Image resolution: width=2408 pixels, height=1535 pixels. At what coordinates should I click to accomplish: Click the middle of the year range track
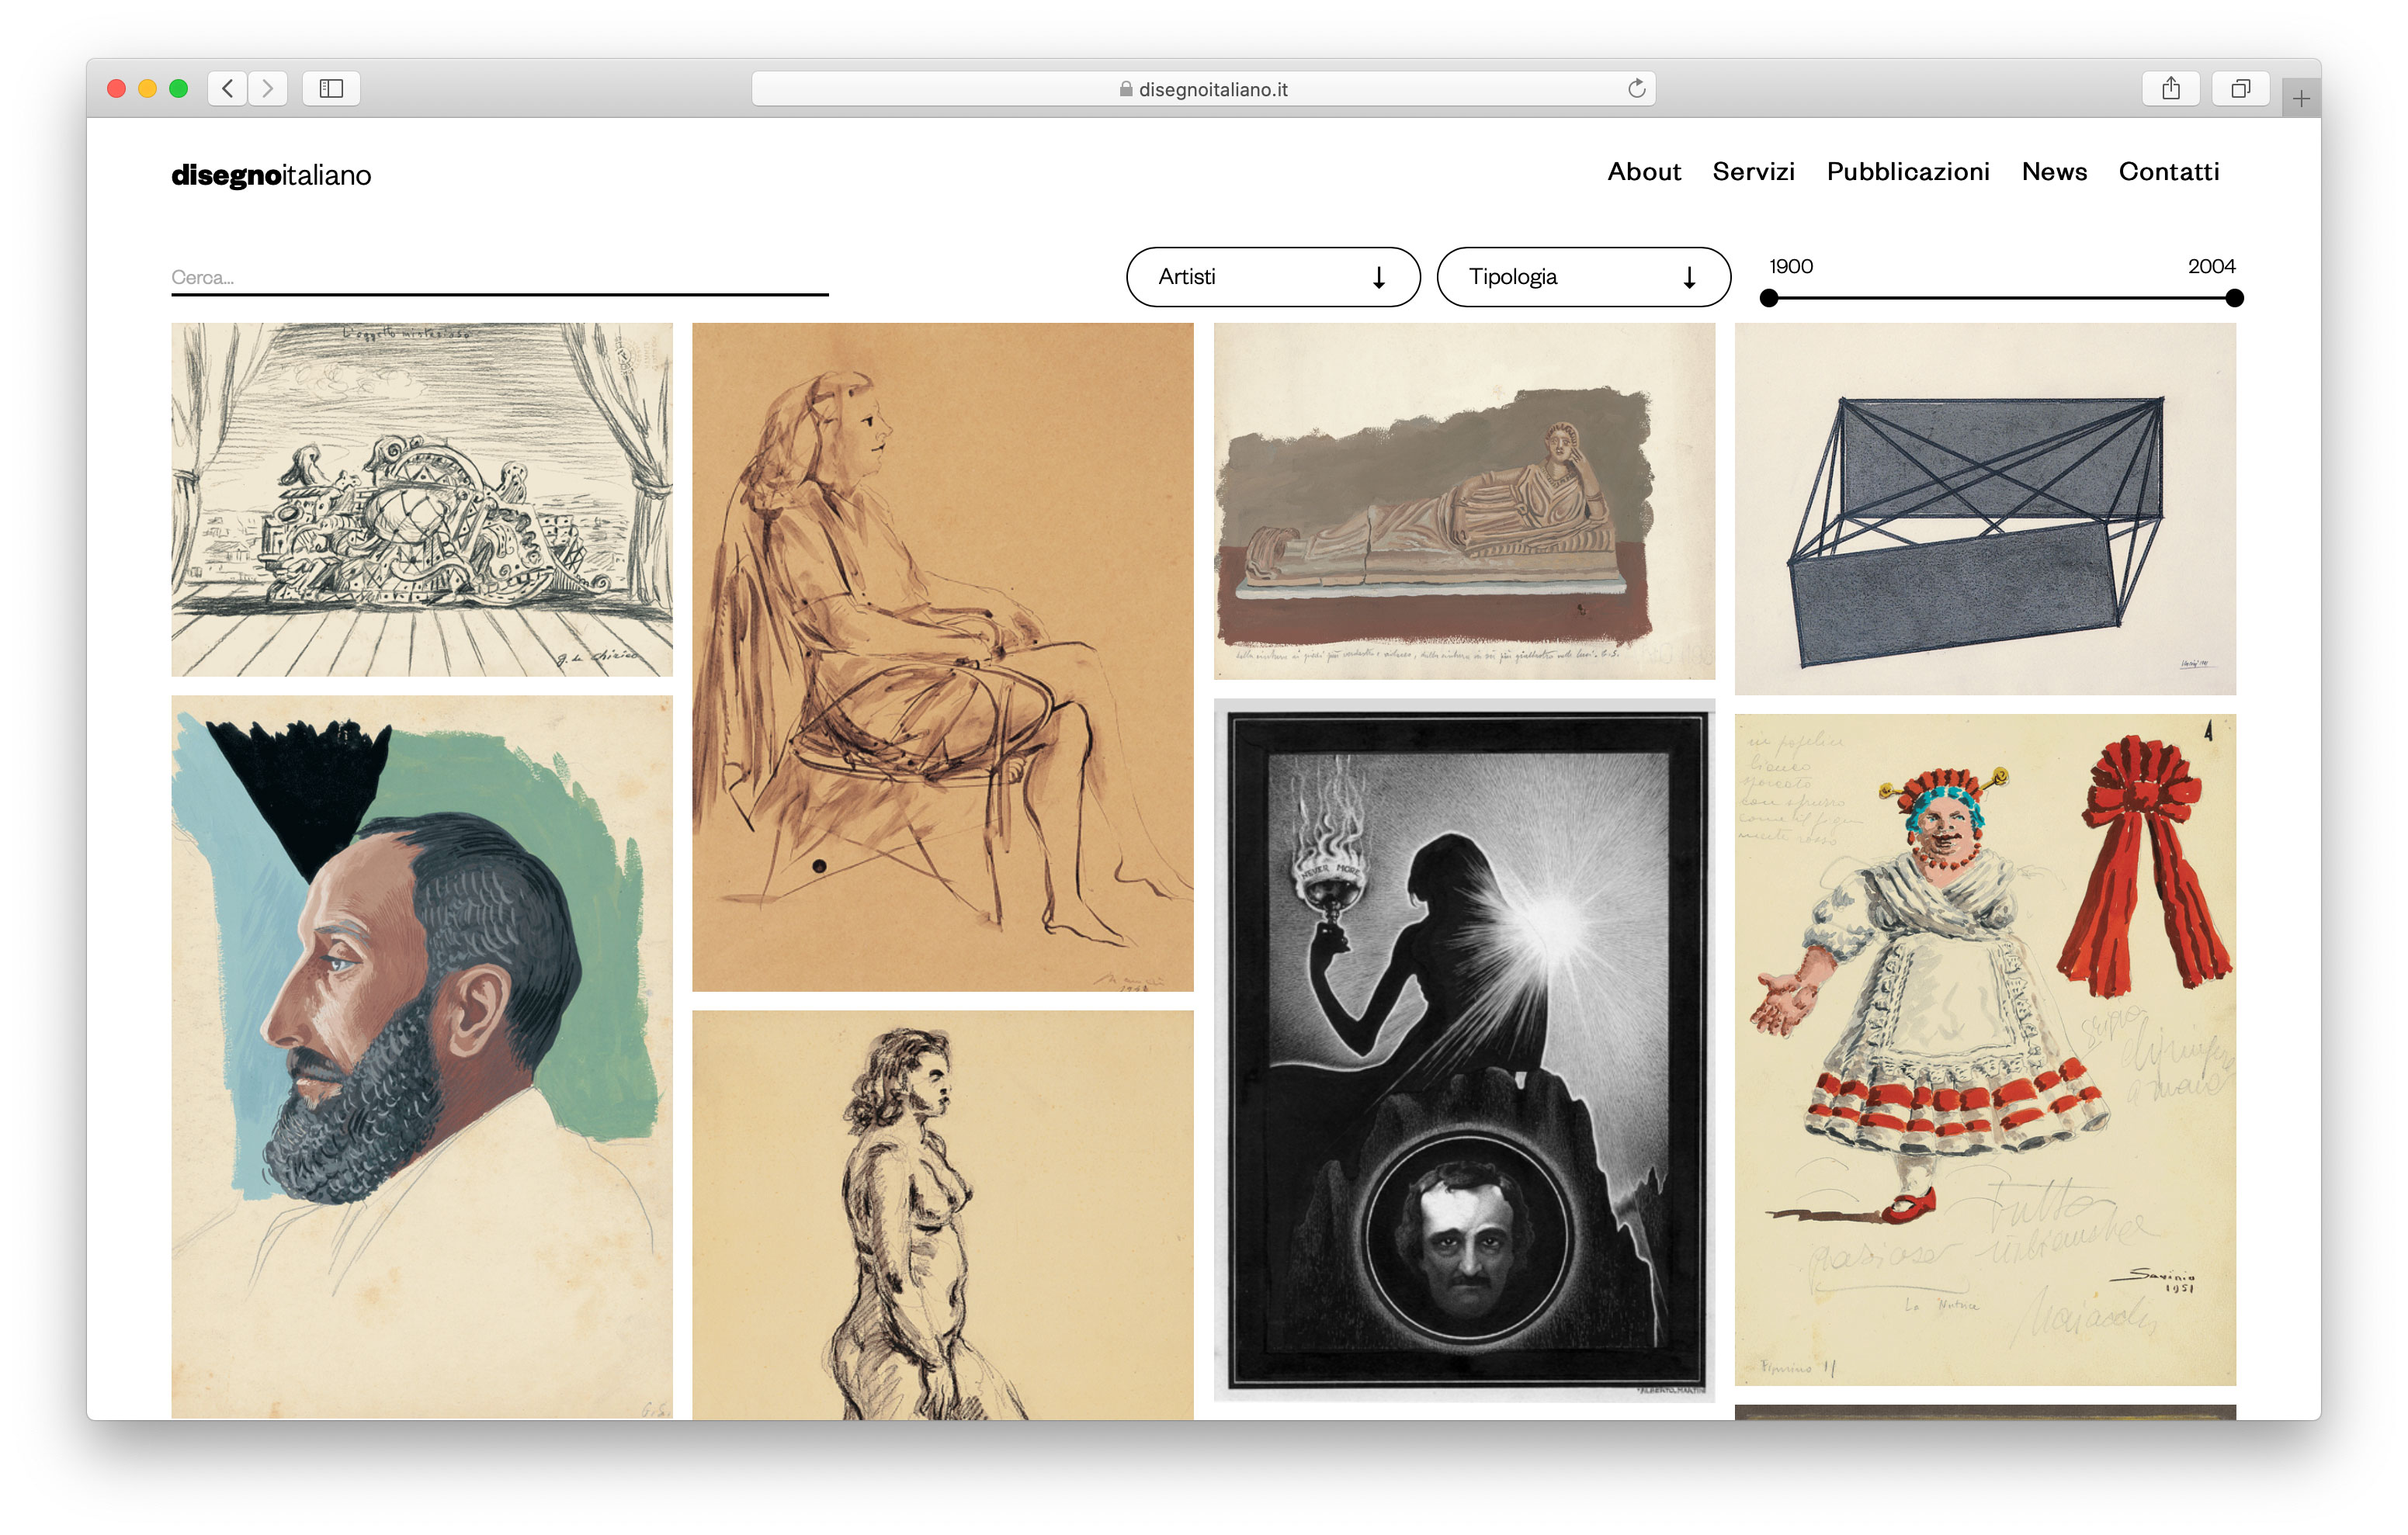pyautogui.click(x=2002, y=298)
